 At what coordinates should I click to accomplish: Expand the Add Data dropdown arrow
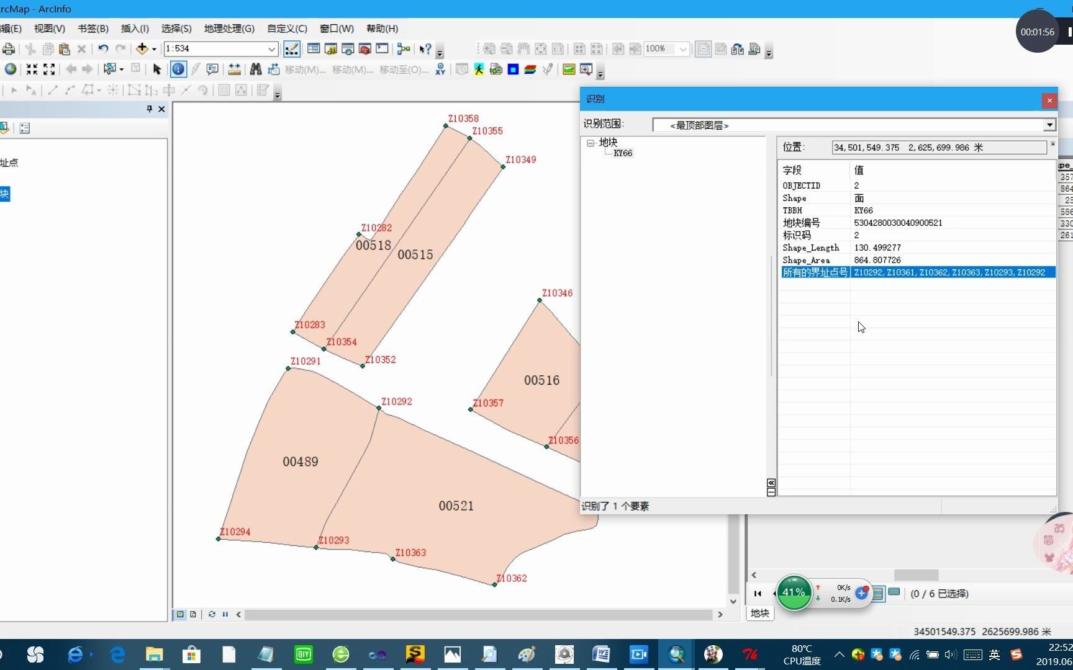click(154, 49)
